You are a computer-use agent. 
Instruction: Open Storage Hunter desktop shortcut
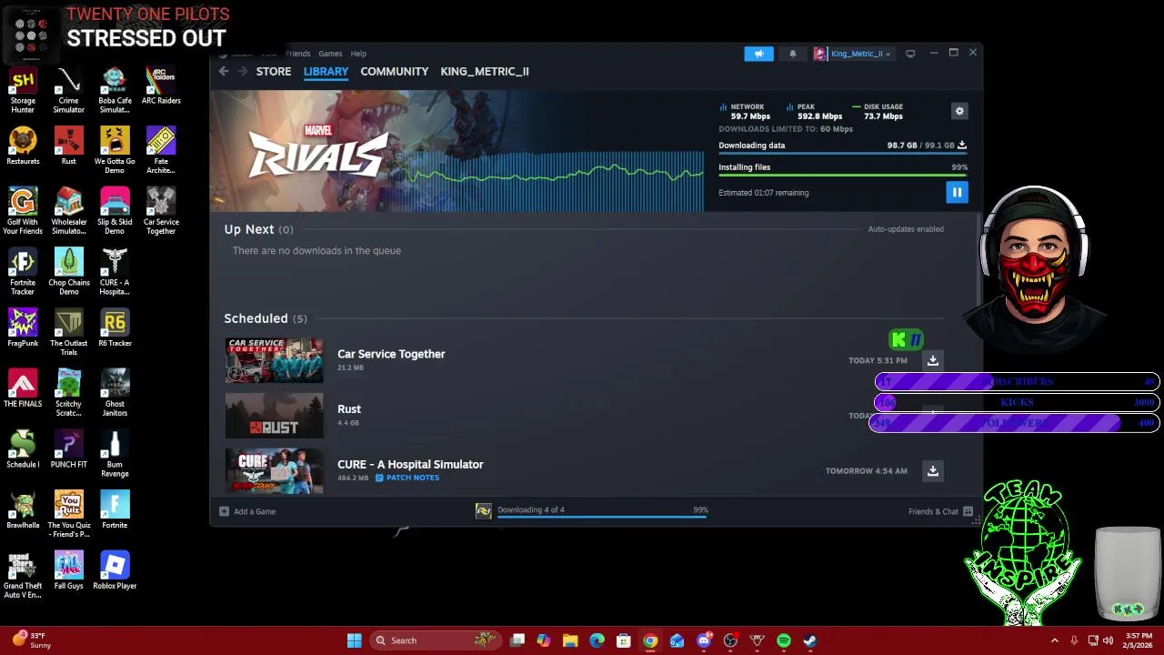click(23, 91)
